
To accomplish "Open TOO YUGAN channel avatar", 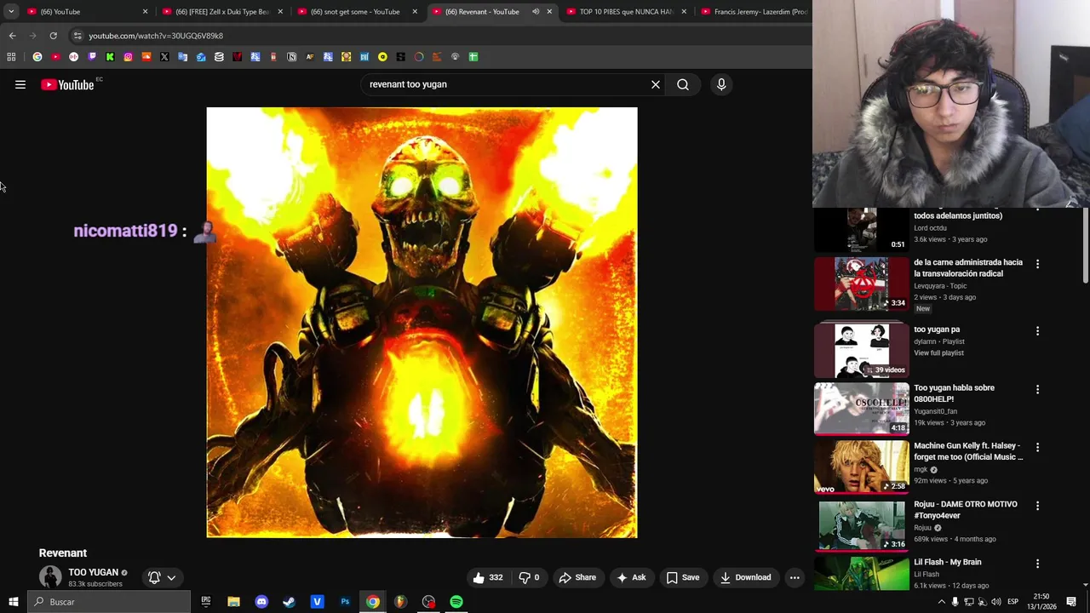I will point(50,576).
